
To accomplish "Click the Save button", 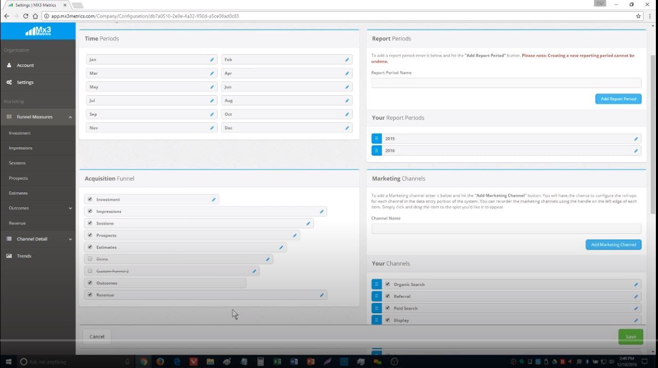I will (x=630, y=336).
